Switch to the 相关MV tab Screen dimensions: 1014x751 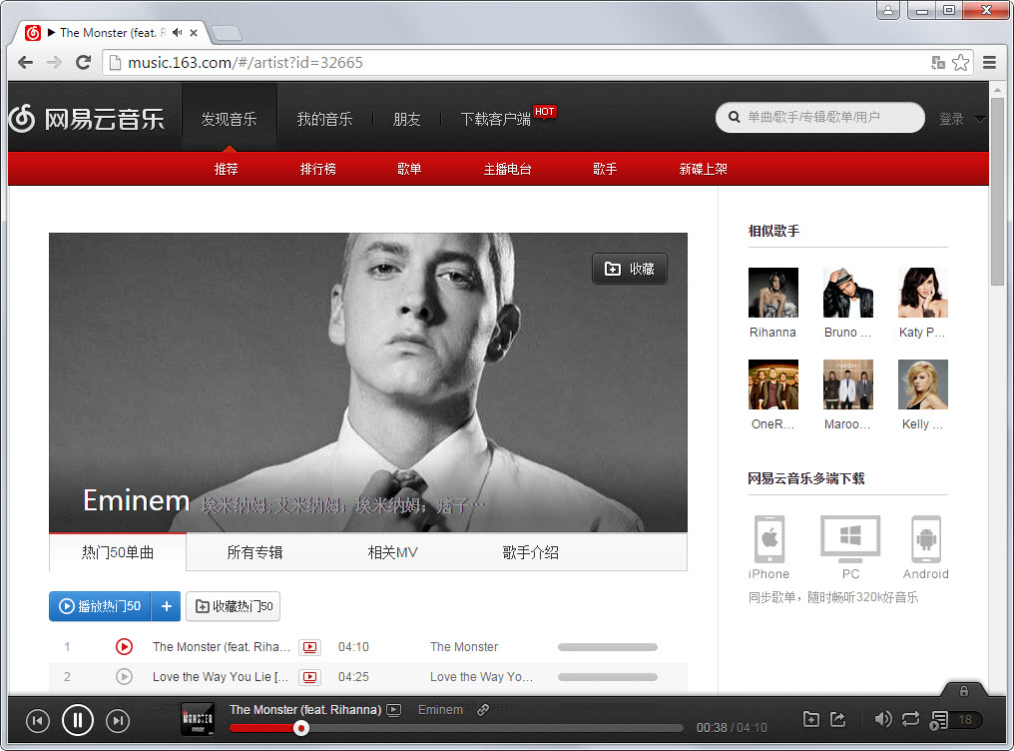click(392, 552)
